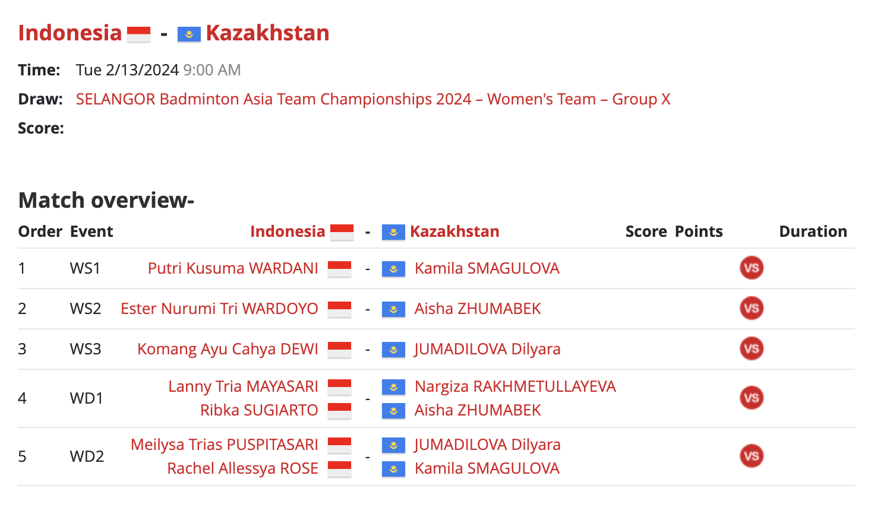Image resolution: width=884 pixels, height=520 pixels.
Task: Click the VS icon for WD2 match
Action: click(752, 456)
